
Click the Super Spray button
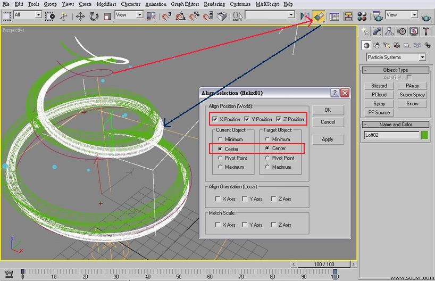click(412, 95)
